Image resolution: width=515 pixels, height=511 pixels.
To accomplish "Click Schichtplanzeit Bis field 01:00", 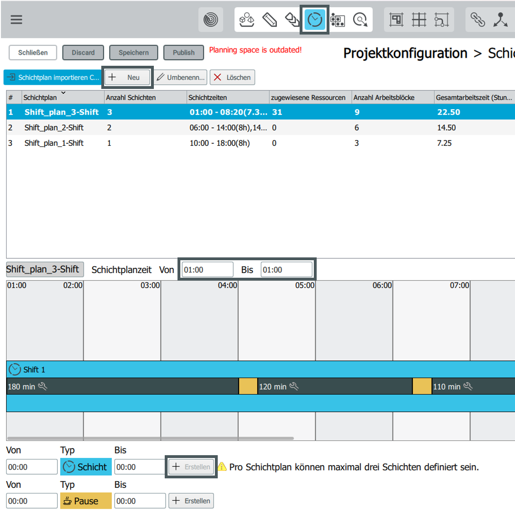I will click(x=286, y=270).
